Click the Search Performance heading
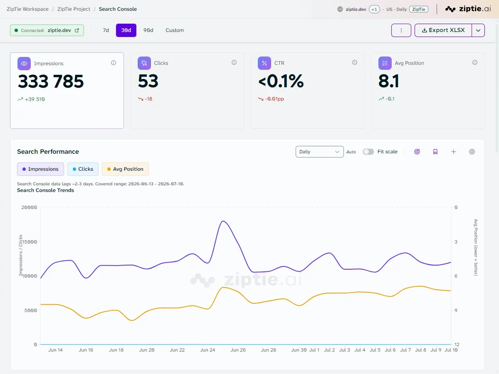The height and width of the screenshot is (374, 499). 48,152
